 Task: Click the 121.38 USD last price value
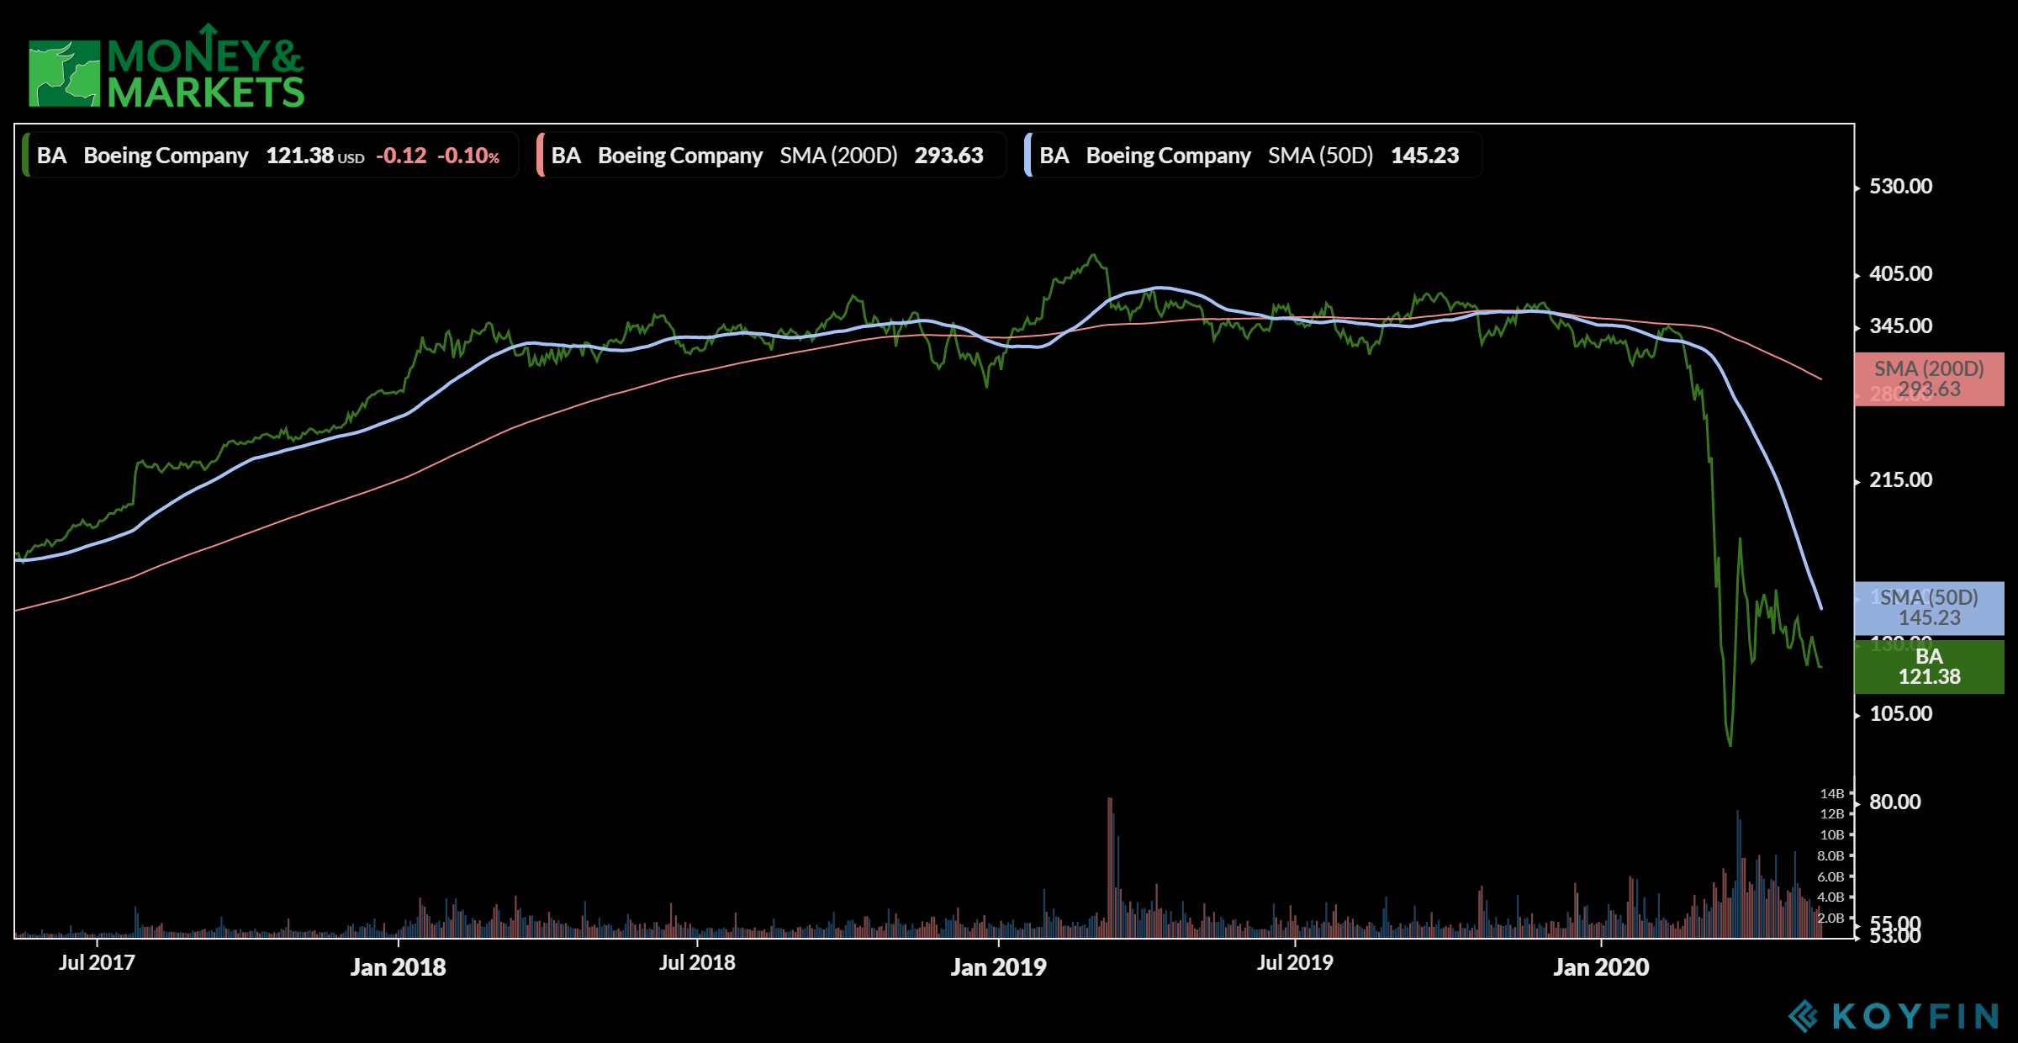point(315,156)
